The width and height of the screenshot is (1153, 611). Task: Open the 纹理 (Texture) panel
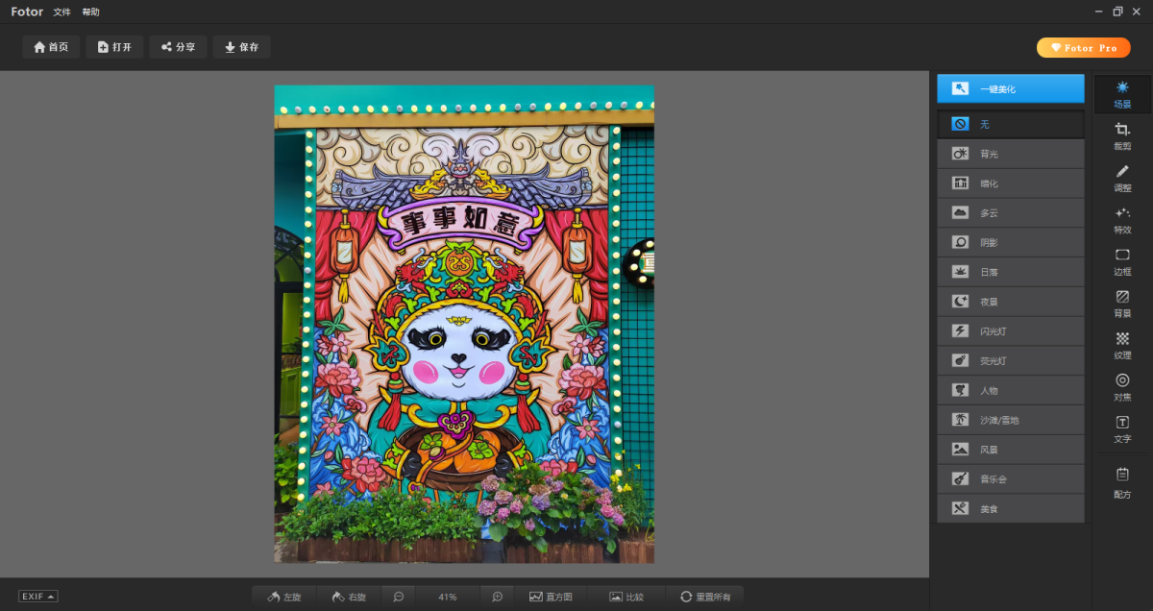(1122, 344)
